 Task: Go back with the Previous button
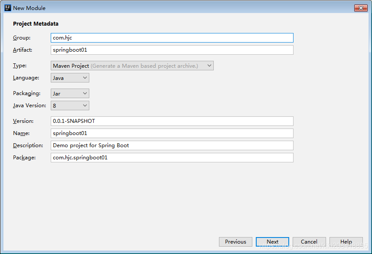[x=235, y=242]
